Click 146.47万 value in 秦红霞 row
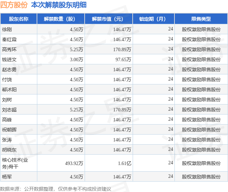Screen dimensions: 228x192 pyautogui.click(x=122, y=39)
